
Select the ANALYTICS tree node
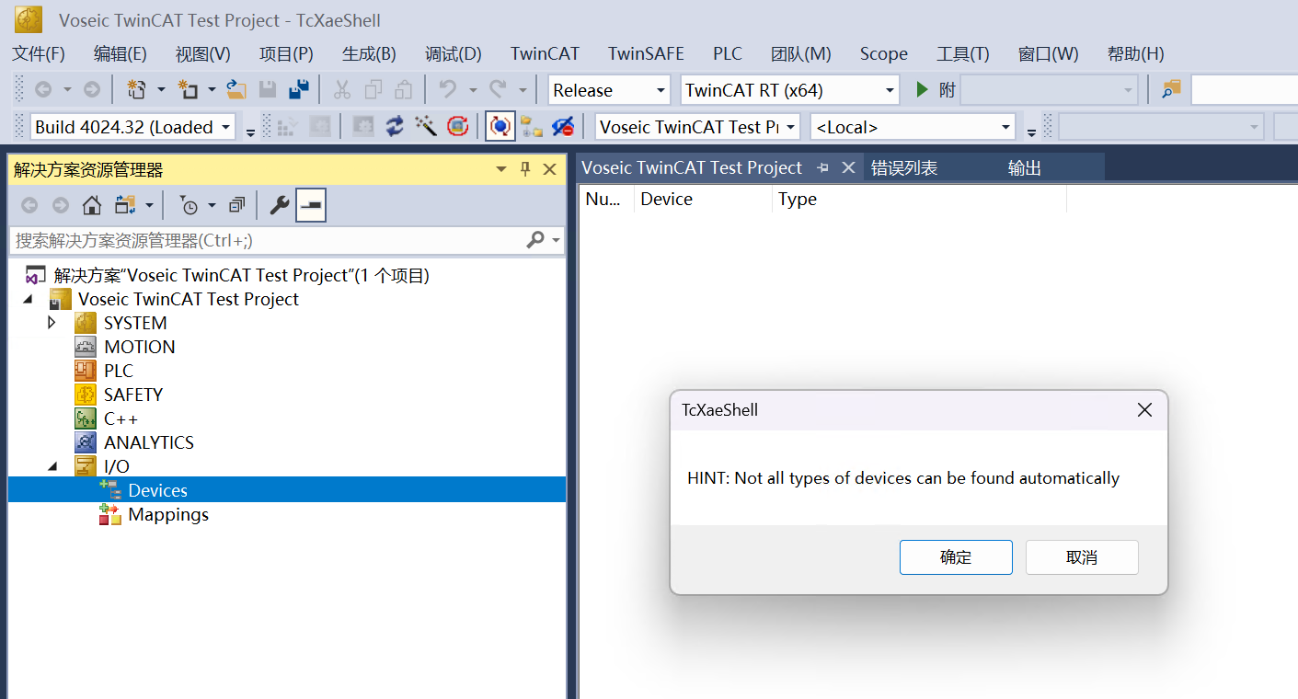click(x=149, y=442)
